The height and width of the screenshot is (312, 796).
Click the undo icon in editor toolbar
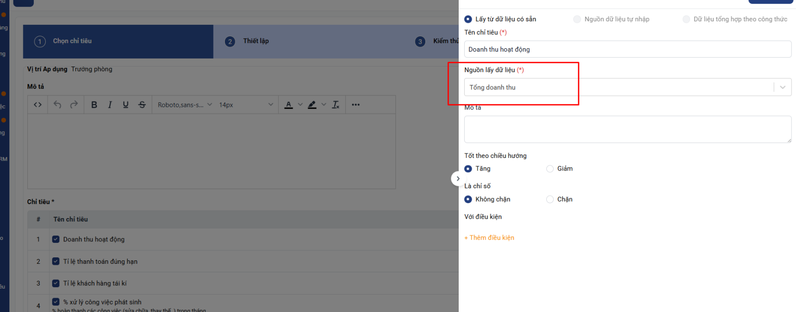(57, 105)
